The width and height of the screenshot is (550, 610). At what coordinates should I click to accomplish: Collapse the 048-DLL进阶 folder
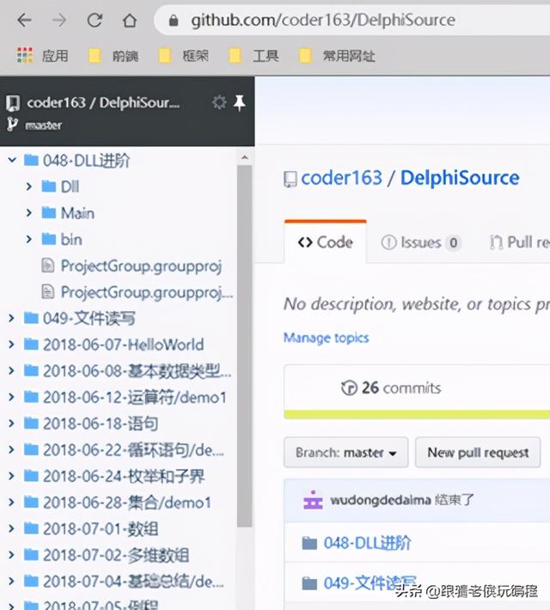point(12,160)
